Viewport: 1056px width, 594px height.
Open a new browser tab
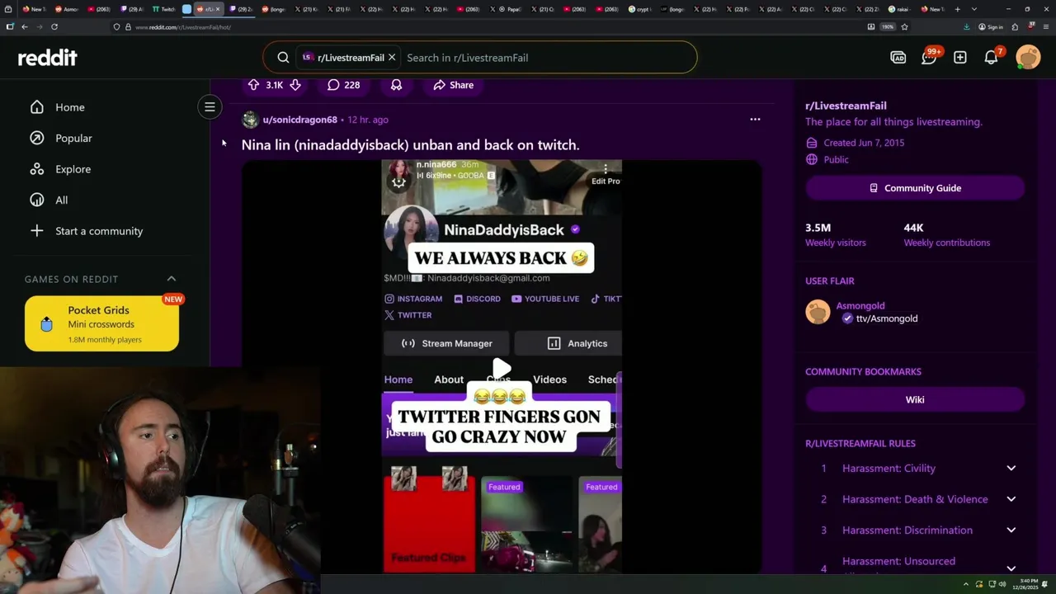tap(957, 9)
